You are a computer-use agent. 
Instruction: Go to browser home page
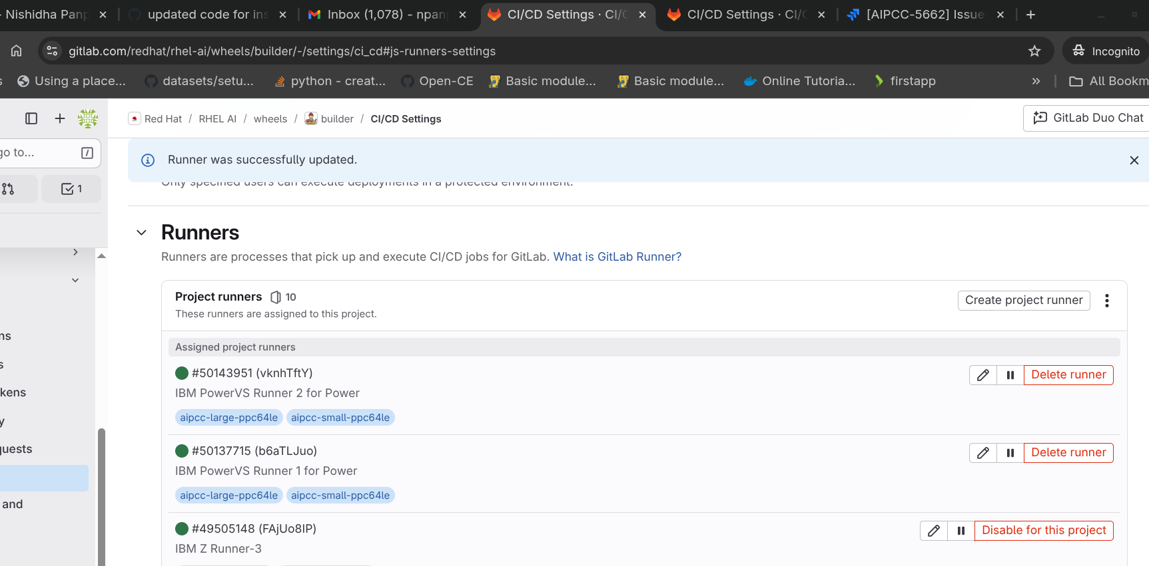click(x=17, y=51)
